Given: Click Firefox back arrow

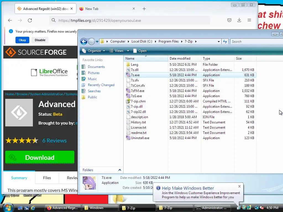Looking at the screenshot, I should point(10,20).
